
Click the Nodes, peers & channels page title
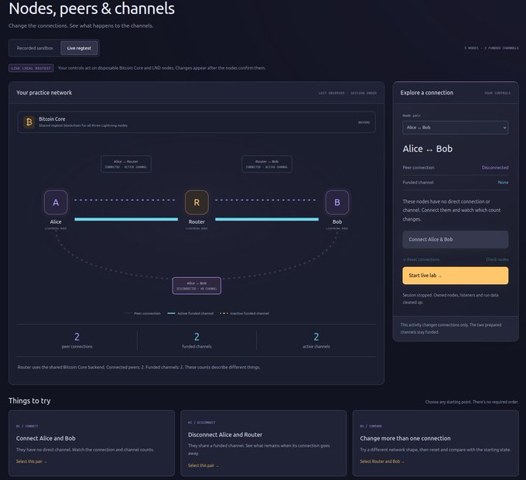coord(91,8)
